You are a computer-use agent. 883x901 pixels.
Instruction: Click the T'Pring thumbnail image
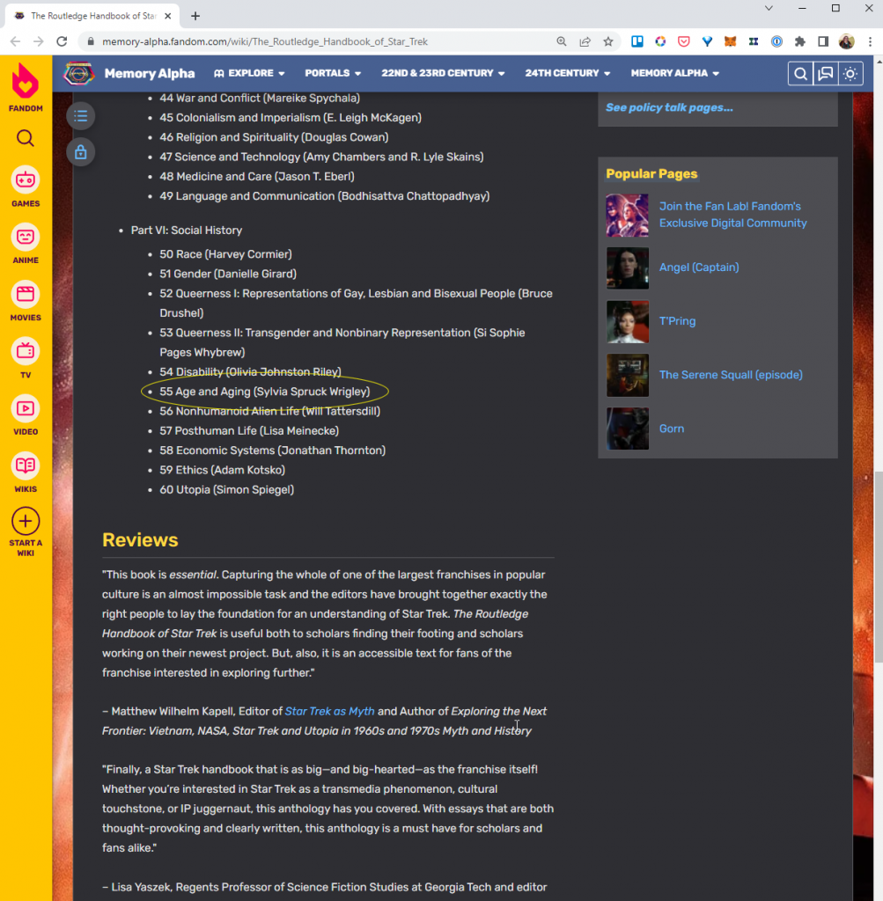(627, 322)
